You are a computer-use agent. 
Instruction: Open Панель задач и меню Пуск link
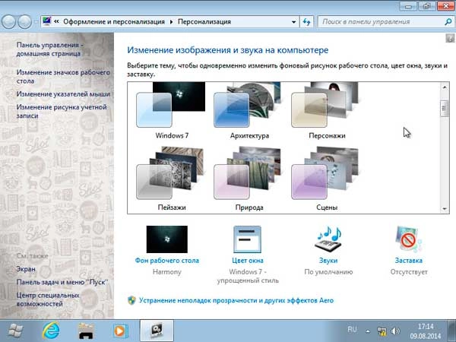point(62,282)
